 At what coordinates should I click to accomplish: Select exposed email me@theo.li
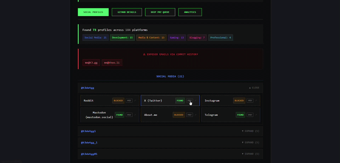[x=112, y=63]
